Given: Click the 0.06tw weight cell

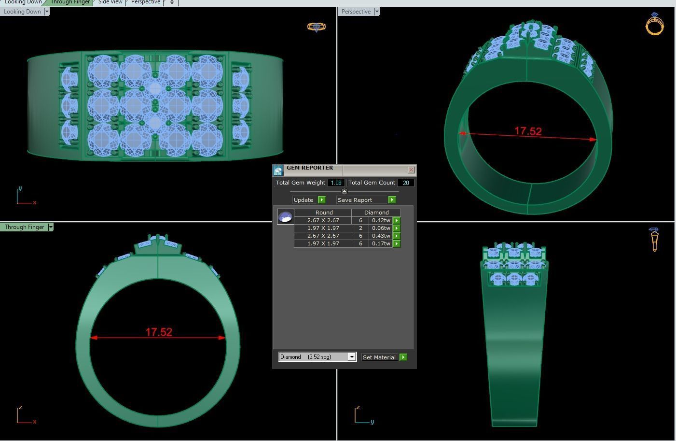Looking at the screenshot, I should point(381,228).
